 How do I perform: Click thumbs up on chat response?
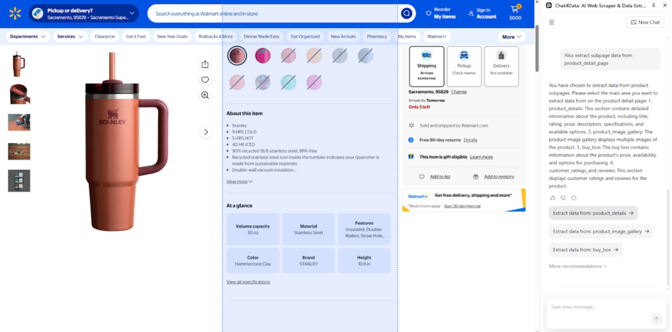[553, 197]
